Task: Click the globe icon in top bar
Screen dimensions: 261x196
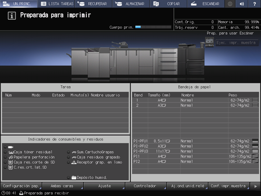Action: (x=230, y=4)
